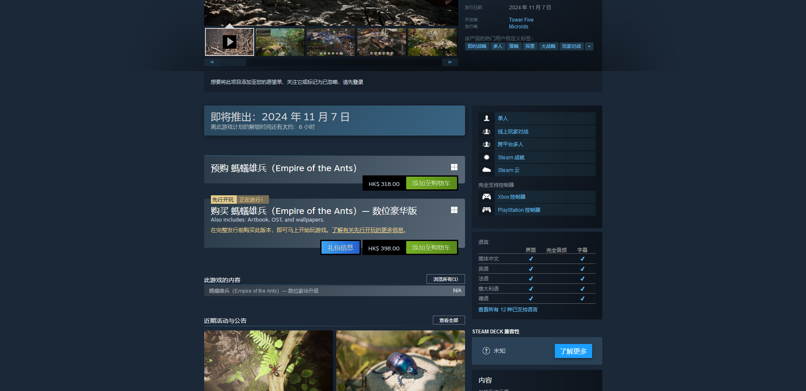Viewport: 806px width, 391px height.
Task: Open the ant on branch announcement image
Action: pos(269,361)
